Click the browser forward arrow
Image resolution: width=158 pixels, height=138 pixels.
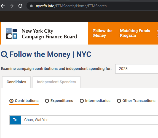point(12,6)
